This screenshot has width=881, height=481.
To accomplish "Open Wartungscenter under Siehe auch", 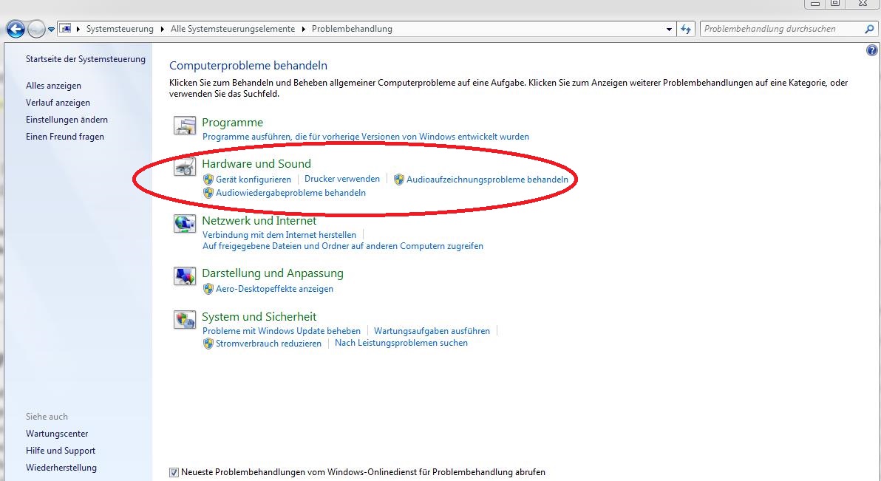I will (57, 433).
